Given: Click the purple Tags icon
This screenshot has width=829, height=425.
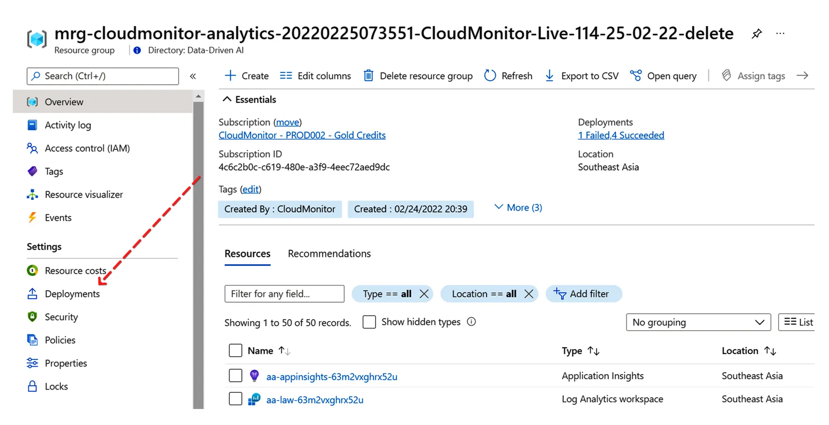Looking at the screenshot, I should point(32,171).
